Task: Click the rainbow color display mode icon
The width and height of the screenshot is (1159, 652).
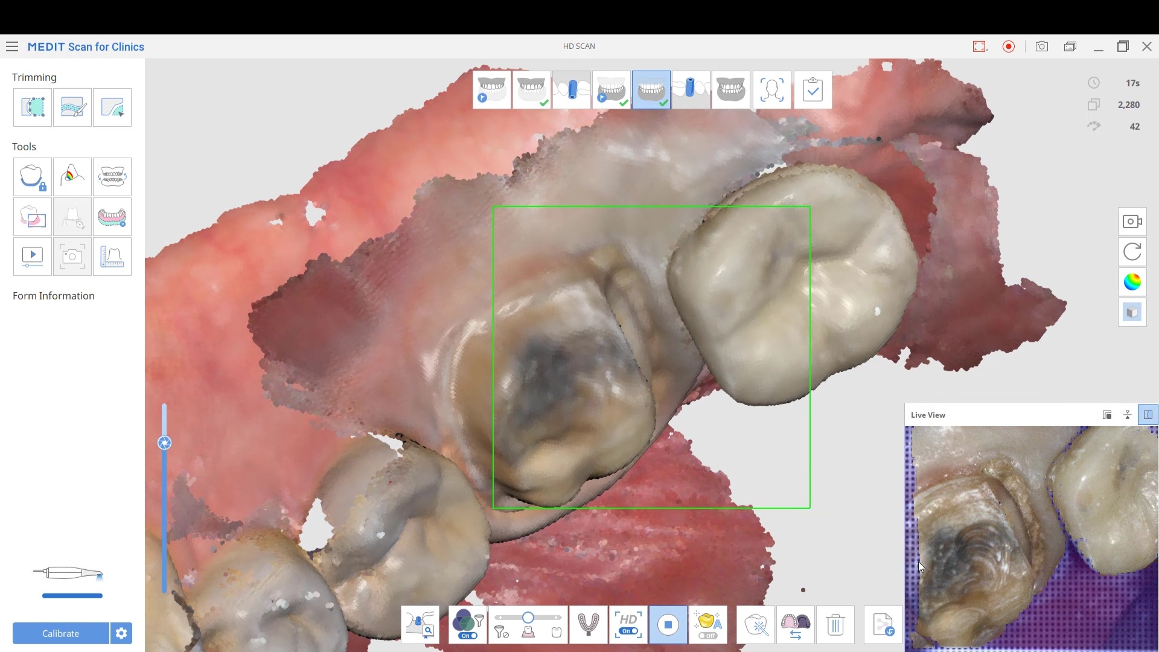Action: tap(1132, 282)
